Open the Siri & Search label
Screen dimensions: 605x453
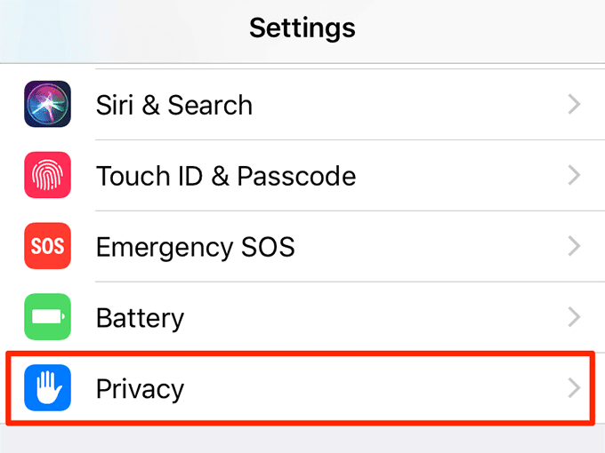(174, 105)
